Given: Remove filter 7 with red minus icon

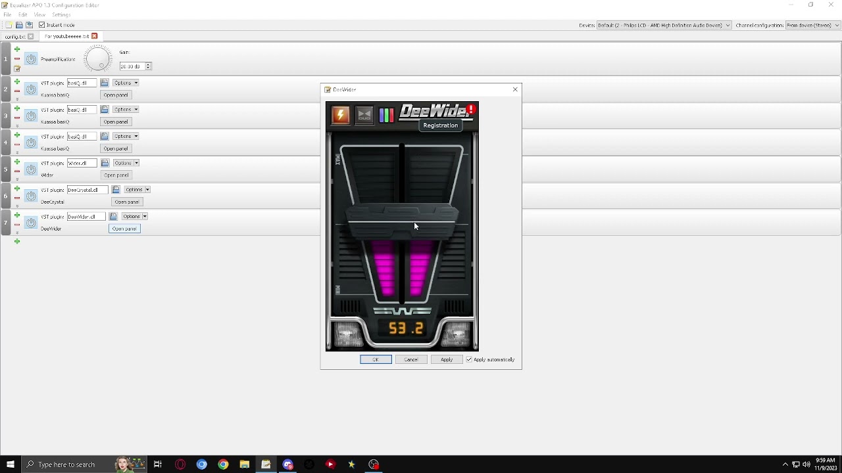Looking at the screenshot, I should (17, 225).
